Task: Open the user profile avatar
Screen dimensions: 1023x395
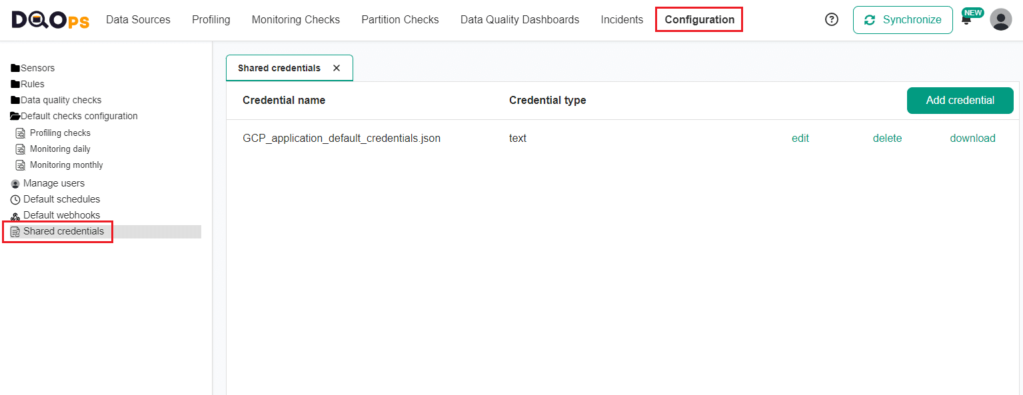Action: (x=1001, y=20)
